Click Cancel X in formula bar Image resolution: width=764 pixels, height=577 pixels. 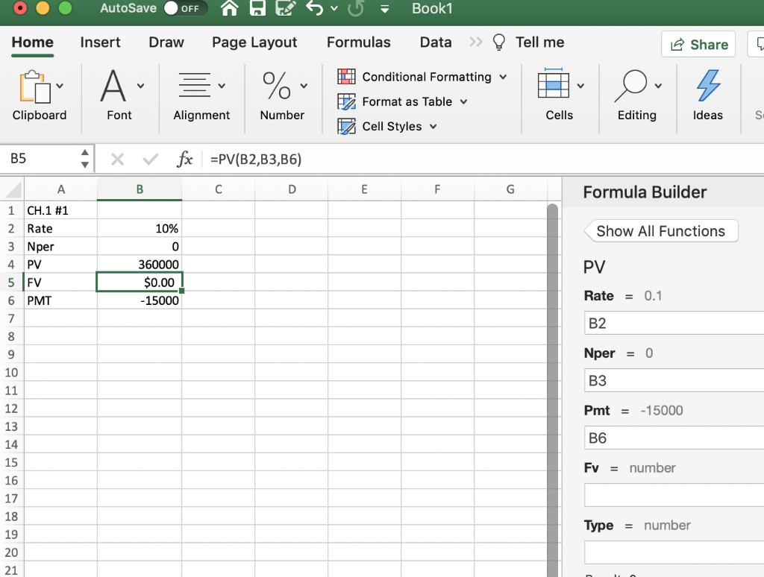point(117,160)
